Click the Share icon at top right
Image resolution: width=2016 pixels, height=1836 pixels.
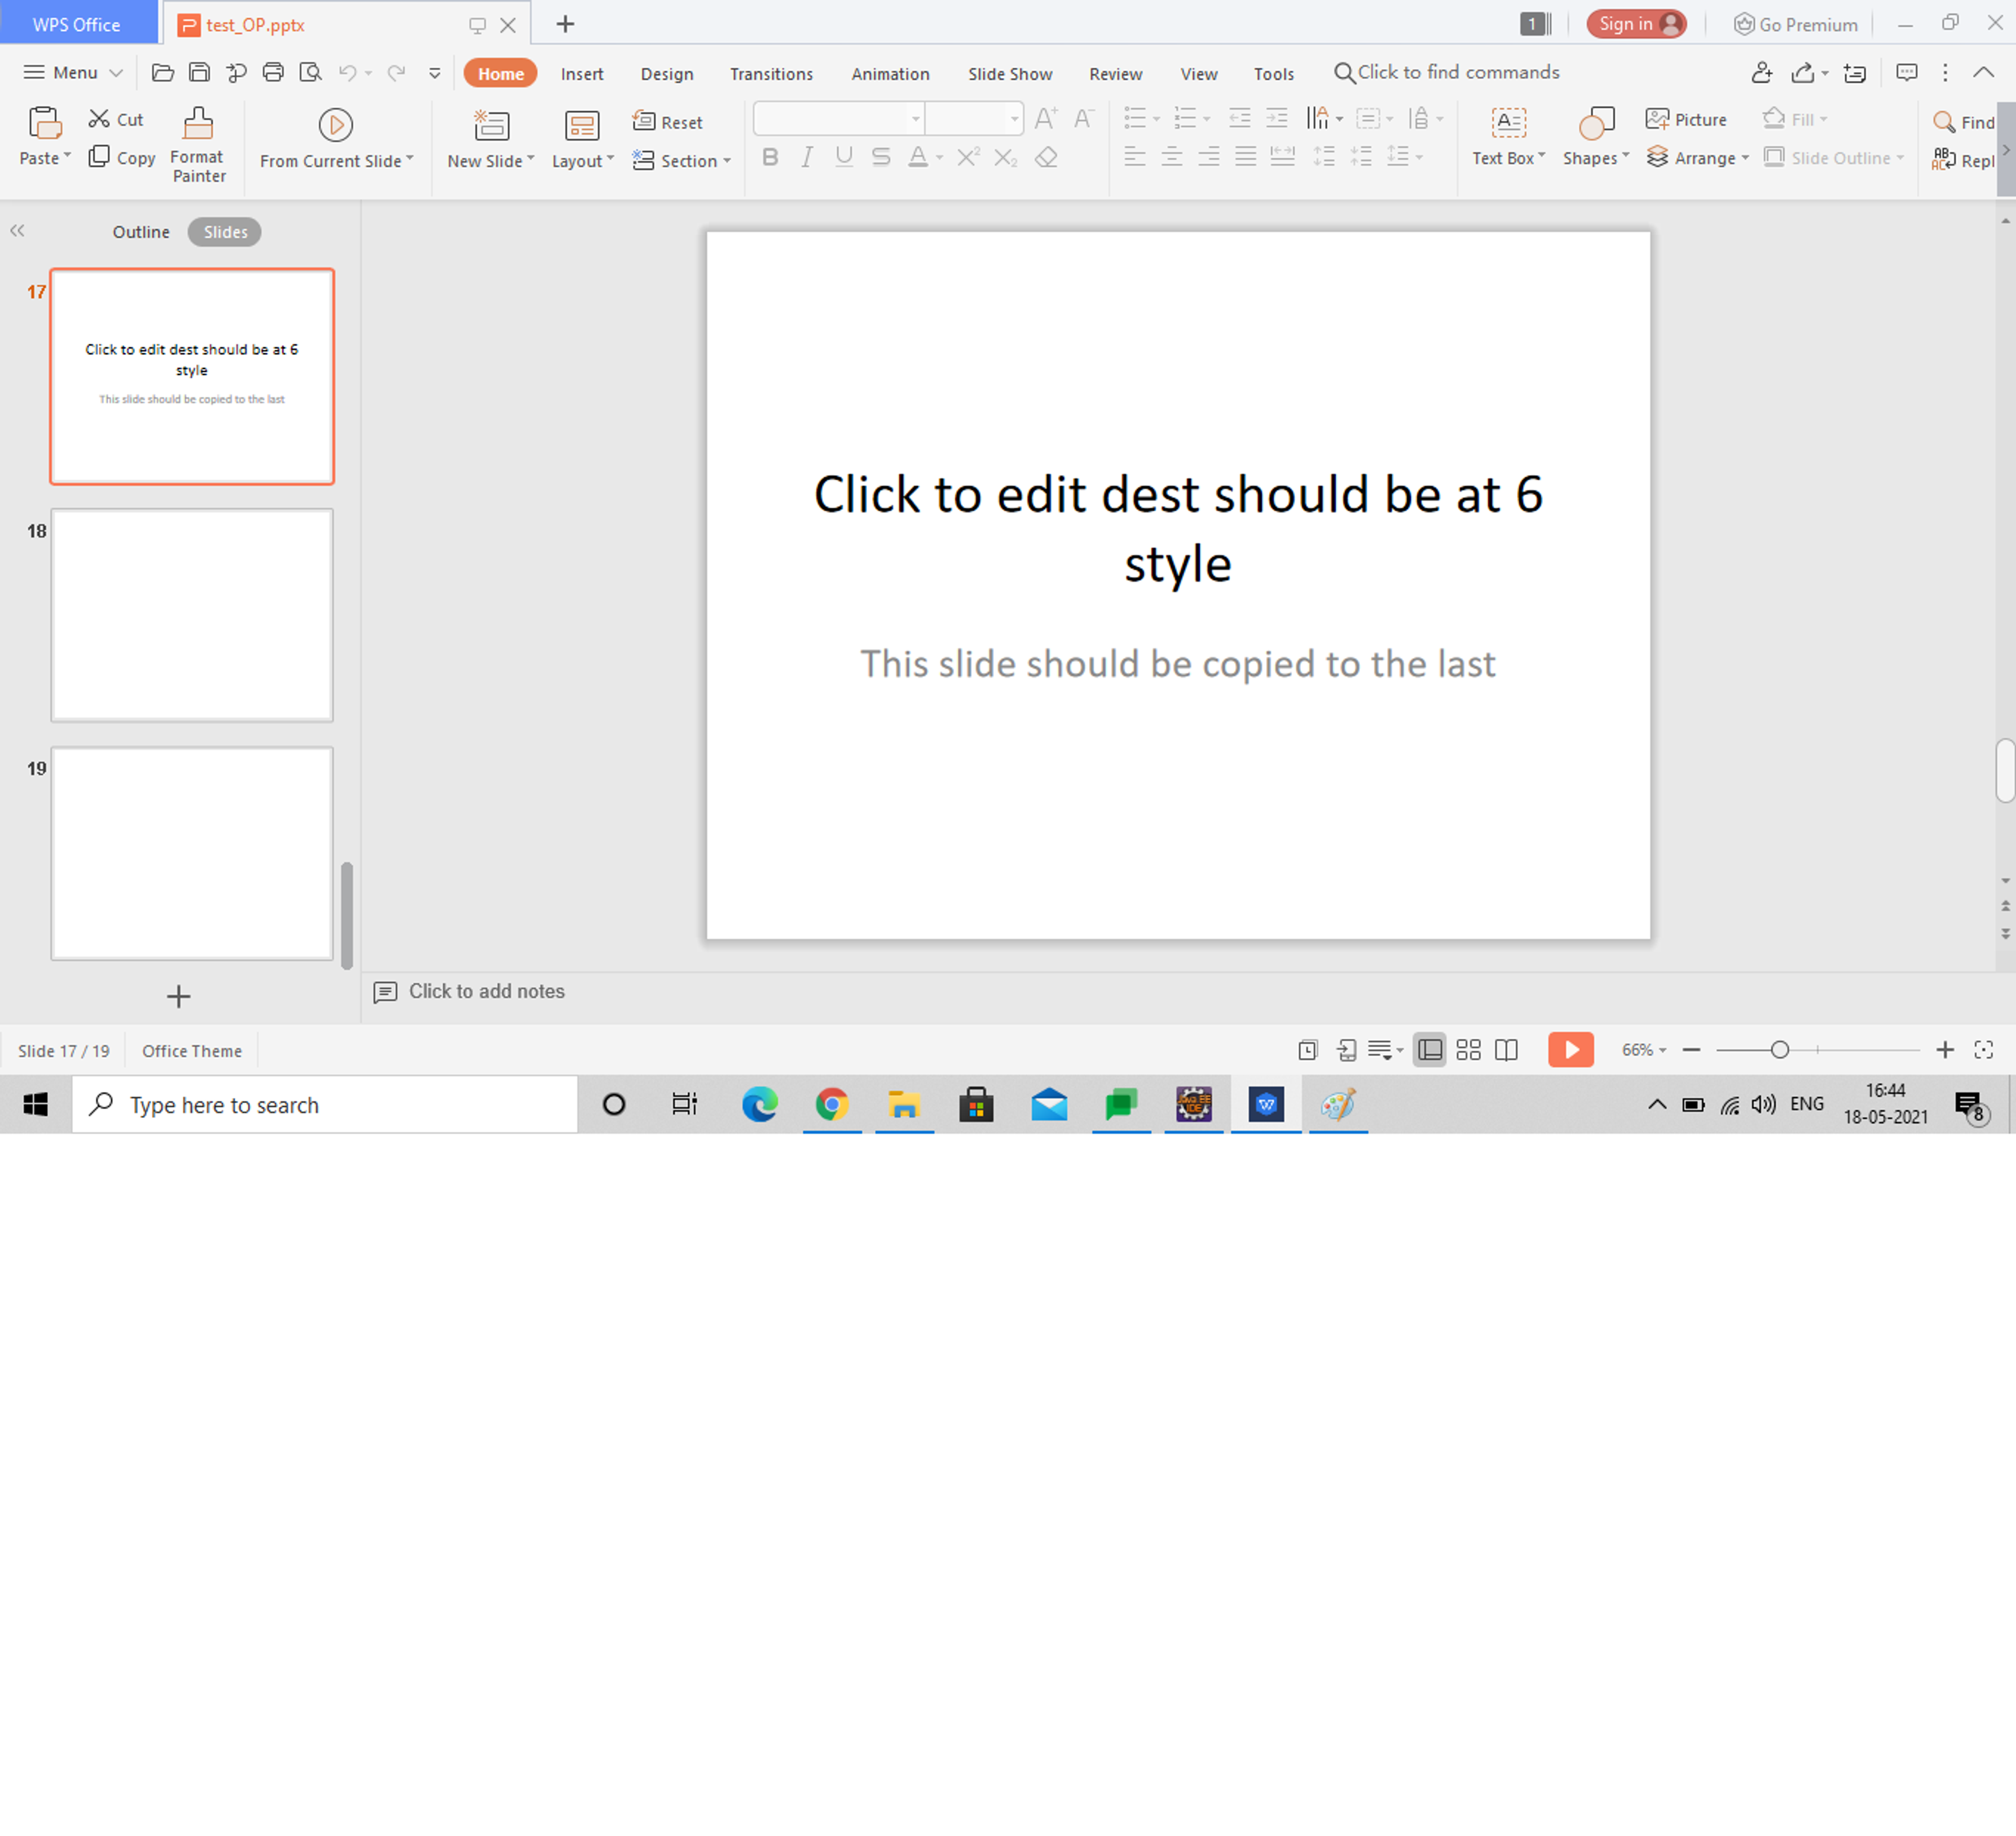coord(1802,72)
